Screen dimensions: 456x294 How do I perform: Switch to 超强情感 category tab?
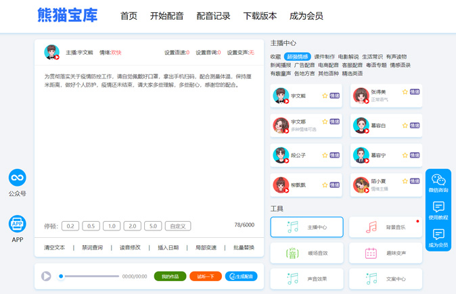[297, 57]
